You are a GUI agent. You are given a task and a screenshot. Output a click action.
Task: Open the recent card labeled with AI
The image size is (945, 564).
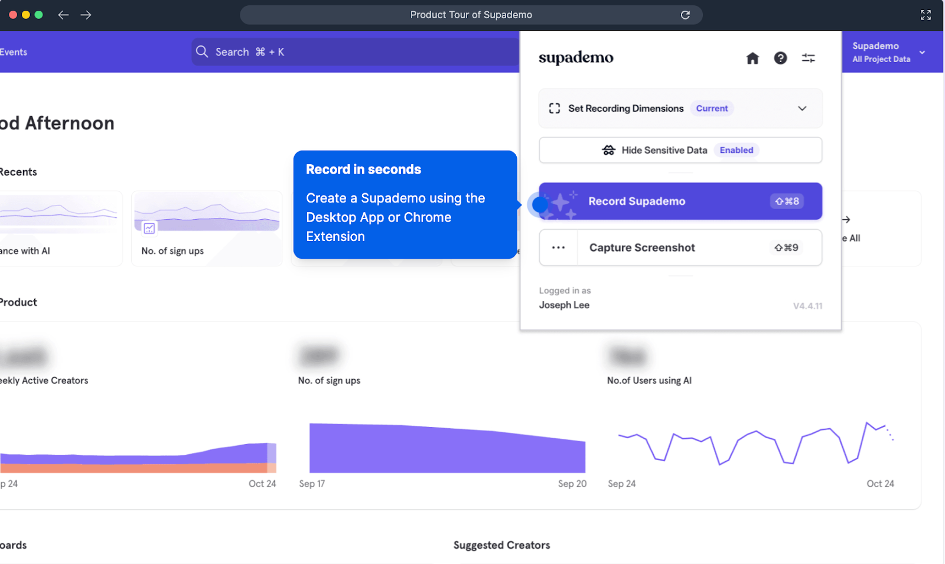61,229
